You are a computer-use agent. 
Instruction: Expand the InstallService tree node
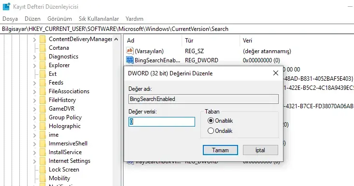[34, 153]
